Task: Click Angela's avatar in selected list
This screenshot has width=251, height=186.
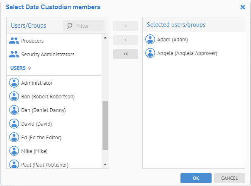Action: [150, 53]
